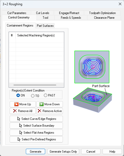The width and height of the screenshot is (124, 156).
Task: Click Select Flat Area Regions
Action: [x=36, y=133]
